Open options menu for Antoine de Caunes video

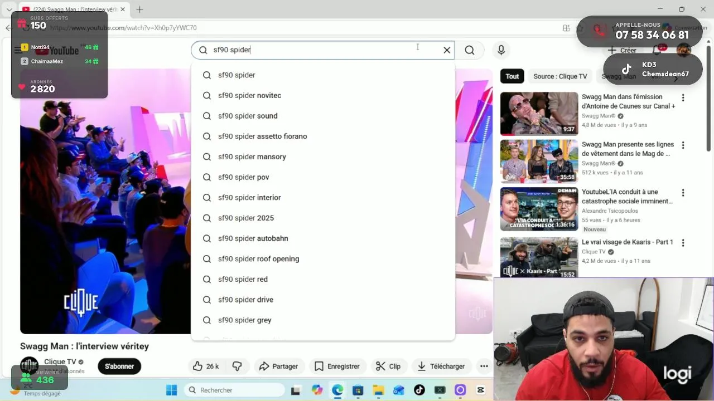683,98
